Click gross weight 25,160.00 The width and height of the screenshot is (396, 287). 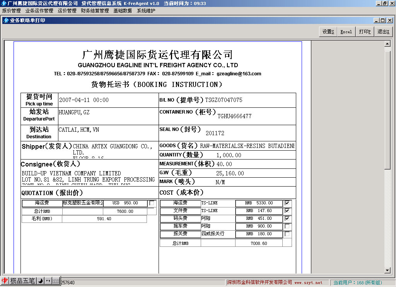(230, 173)
